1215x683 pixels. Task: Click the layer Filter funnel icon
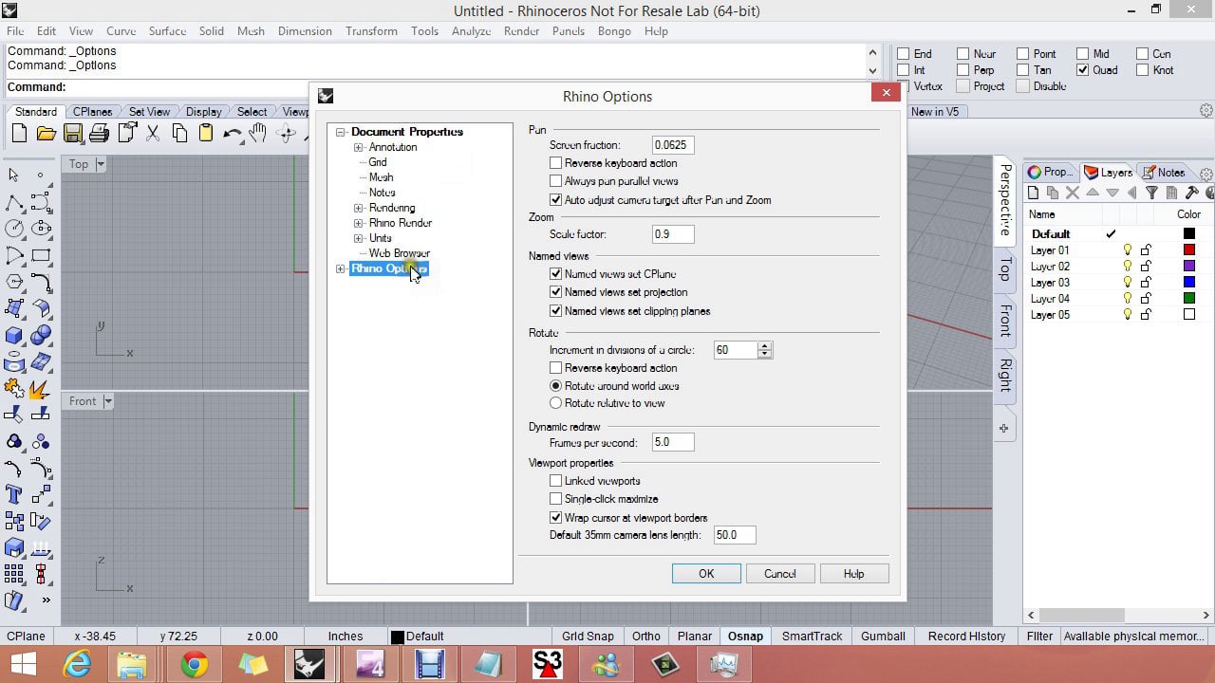(x=1151, y=193)
